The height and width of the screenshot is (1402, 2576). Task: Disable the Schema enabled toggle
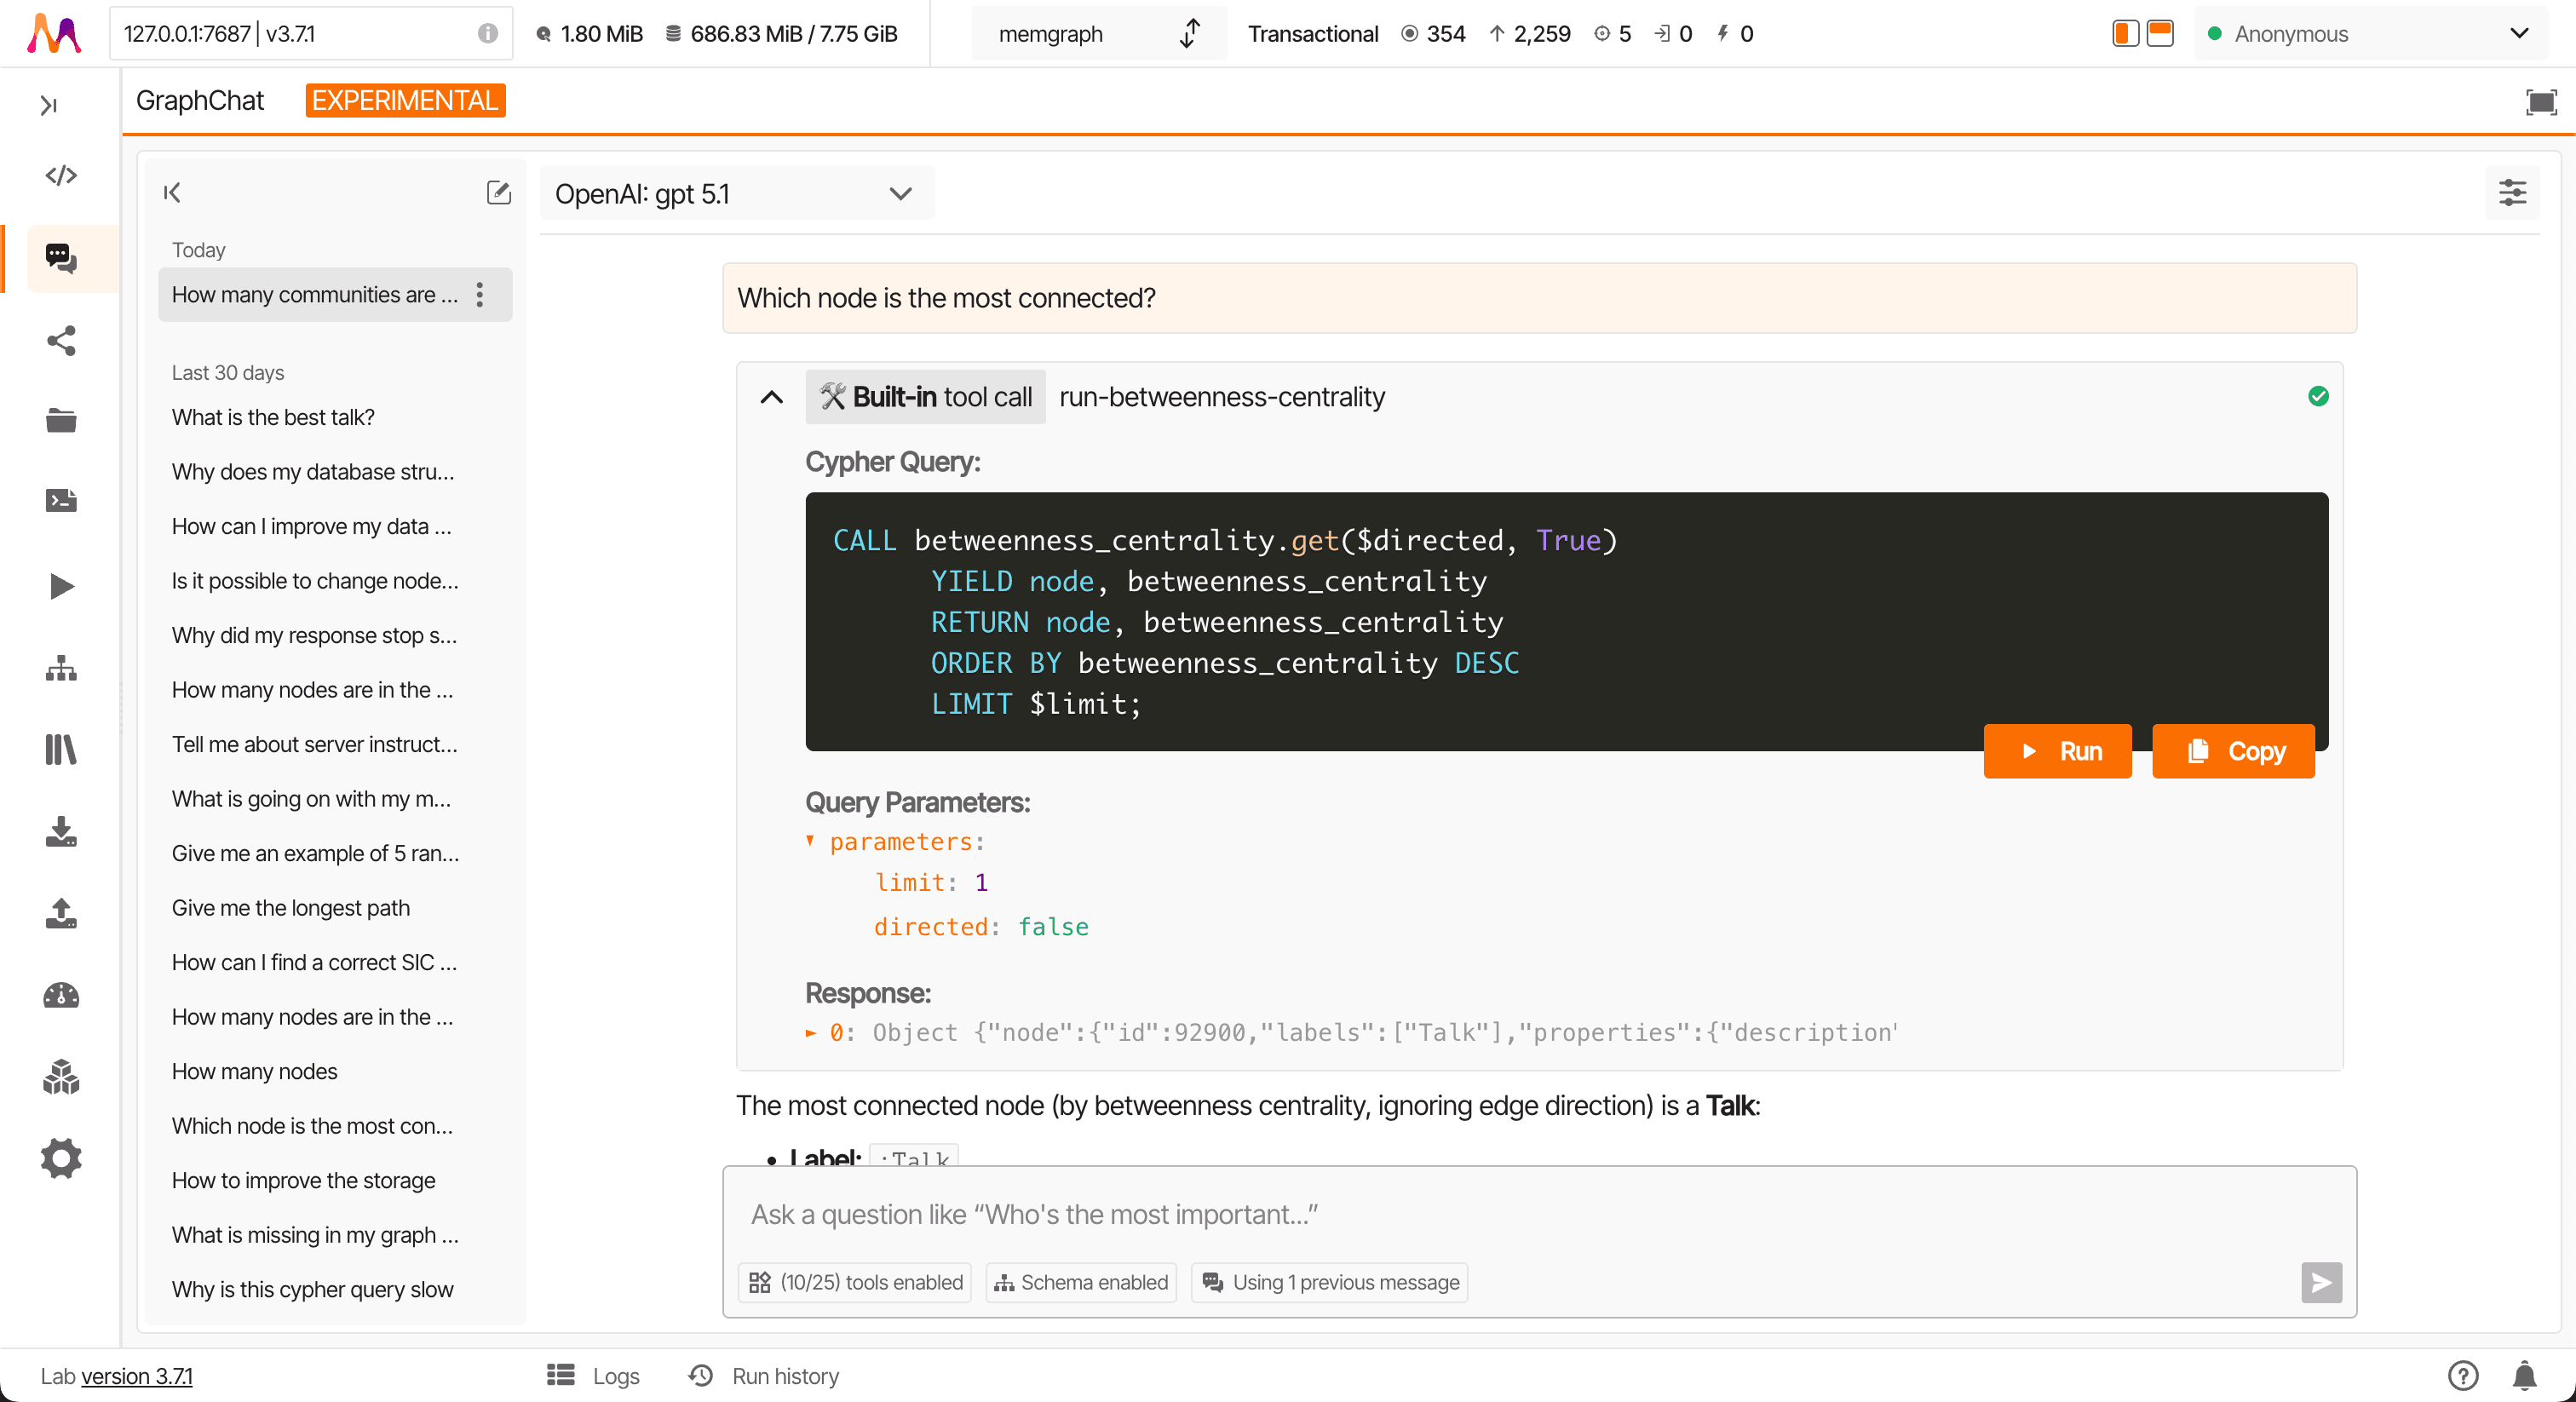point(1080,1283)
